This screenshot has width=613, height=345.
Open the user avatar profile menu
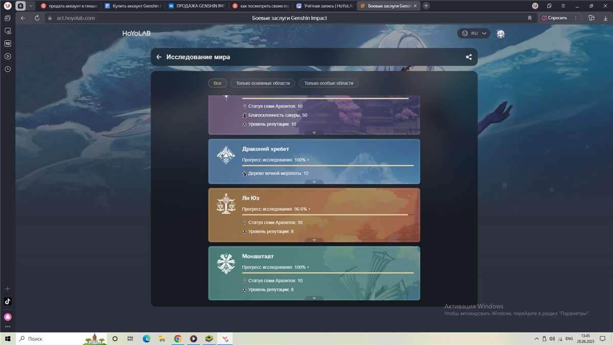click(x=501, y=34)
